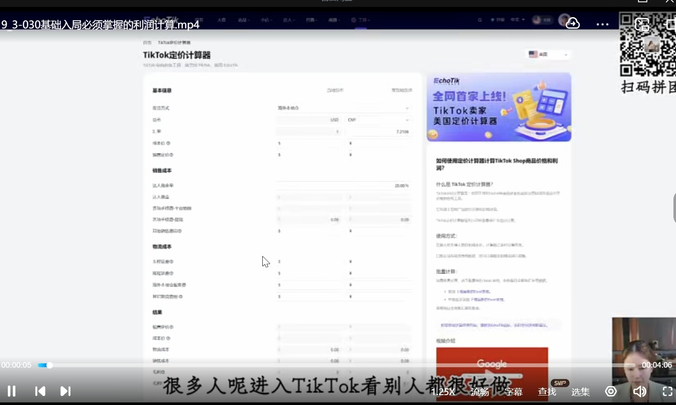The width and height of the screenshot is (676, 405).
Task: Open the 发货方式 shipping method dropdown
Action: point(343,108)
